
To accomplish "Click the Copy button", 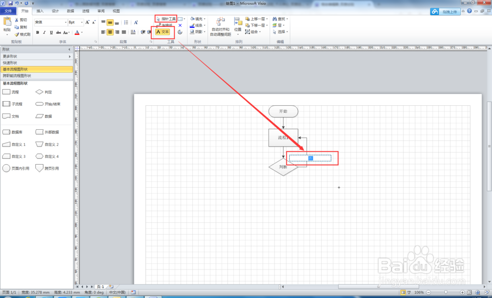I will tap(21, 27).
